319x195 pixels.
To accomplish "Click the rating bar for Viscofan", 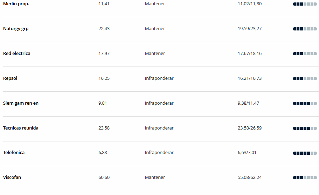I will [305, 178].
